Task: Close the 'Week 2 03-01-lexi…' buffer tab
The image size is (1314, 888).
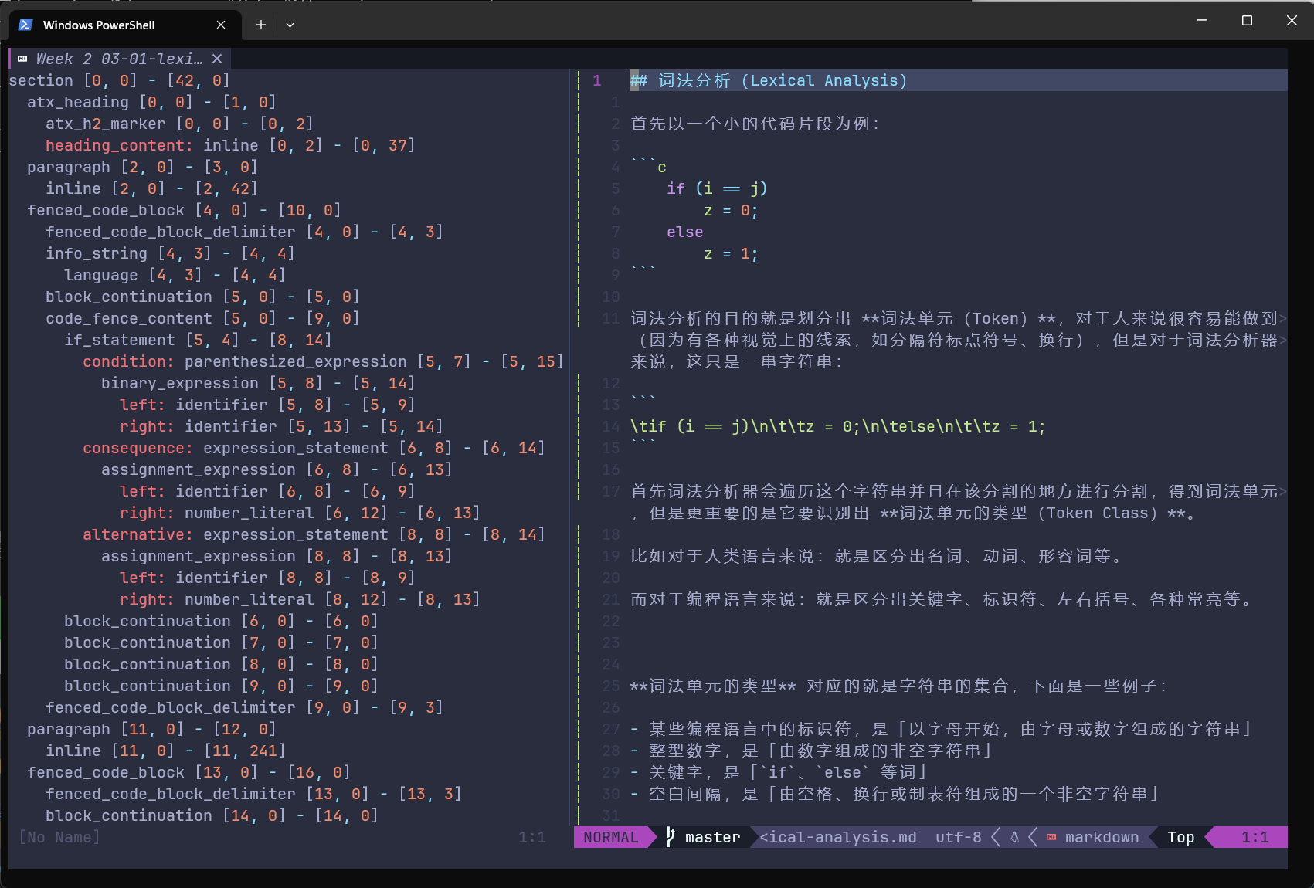Action: (x=217, y=59)
